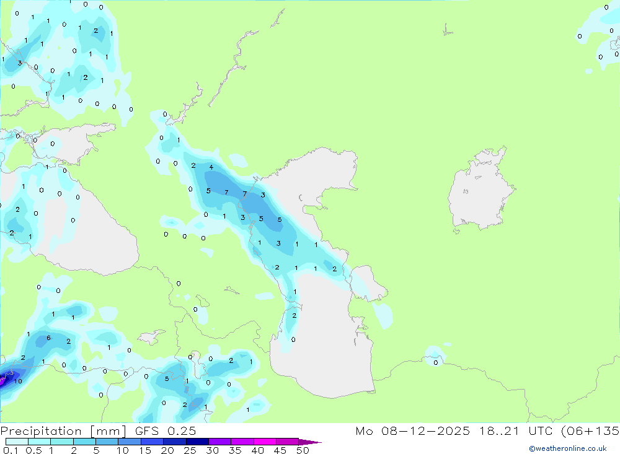Select the 35 to 40 mm legend swatch
620x454 pixels.
242,442
